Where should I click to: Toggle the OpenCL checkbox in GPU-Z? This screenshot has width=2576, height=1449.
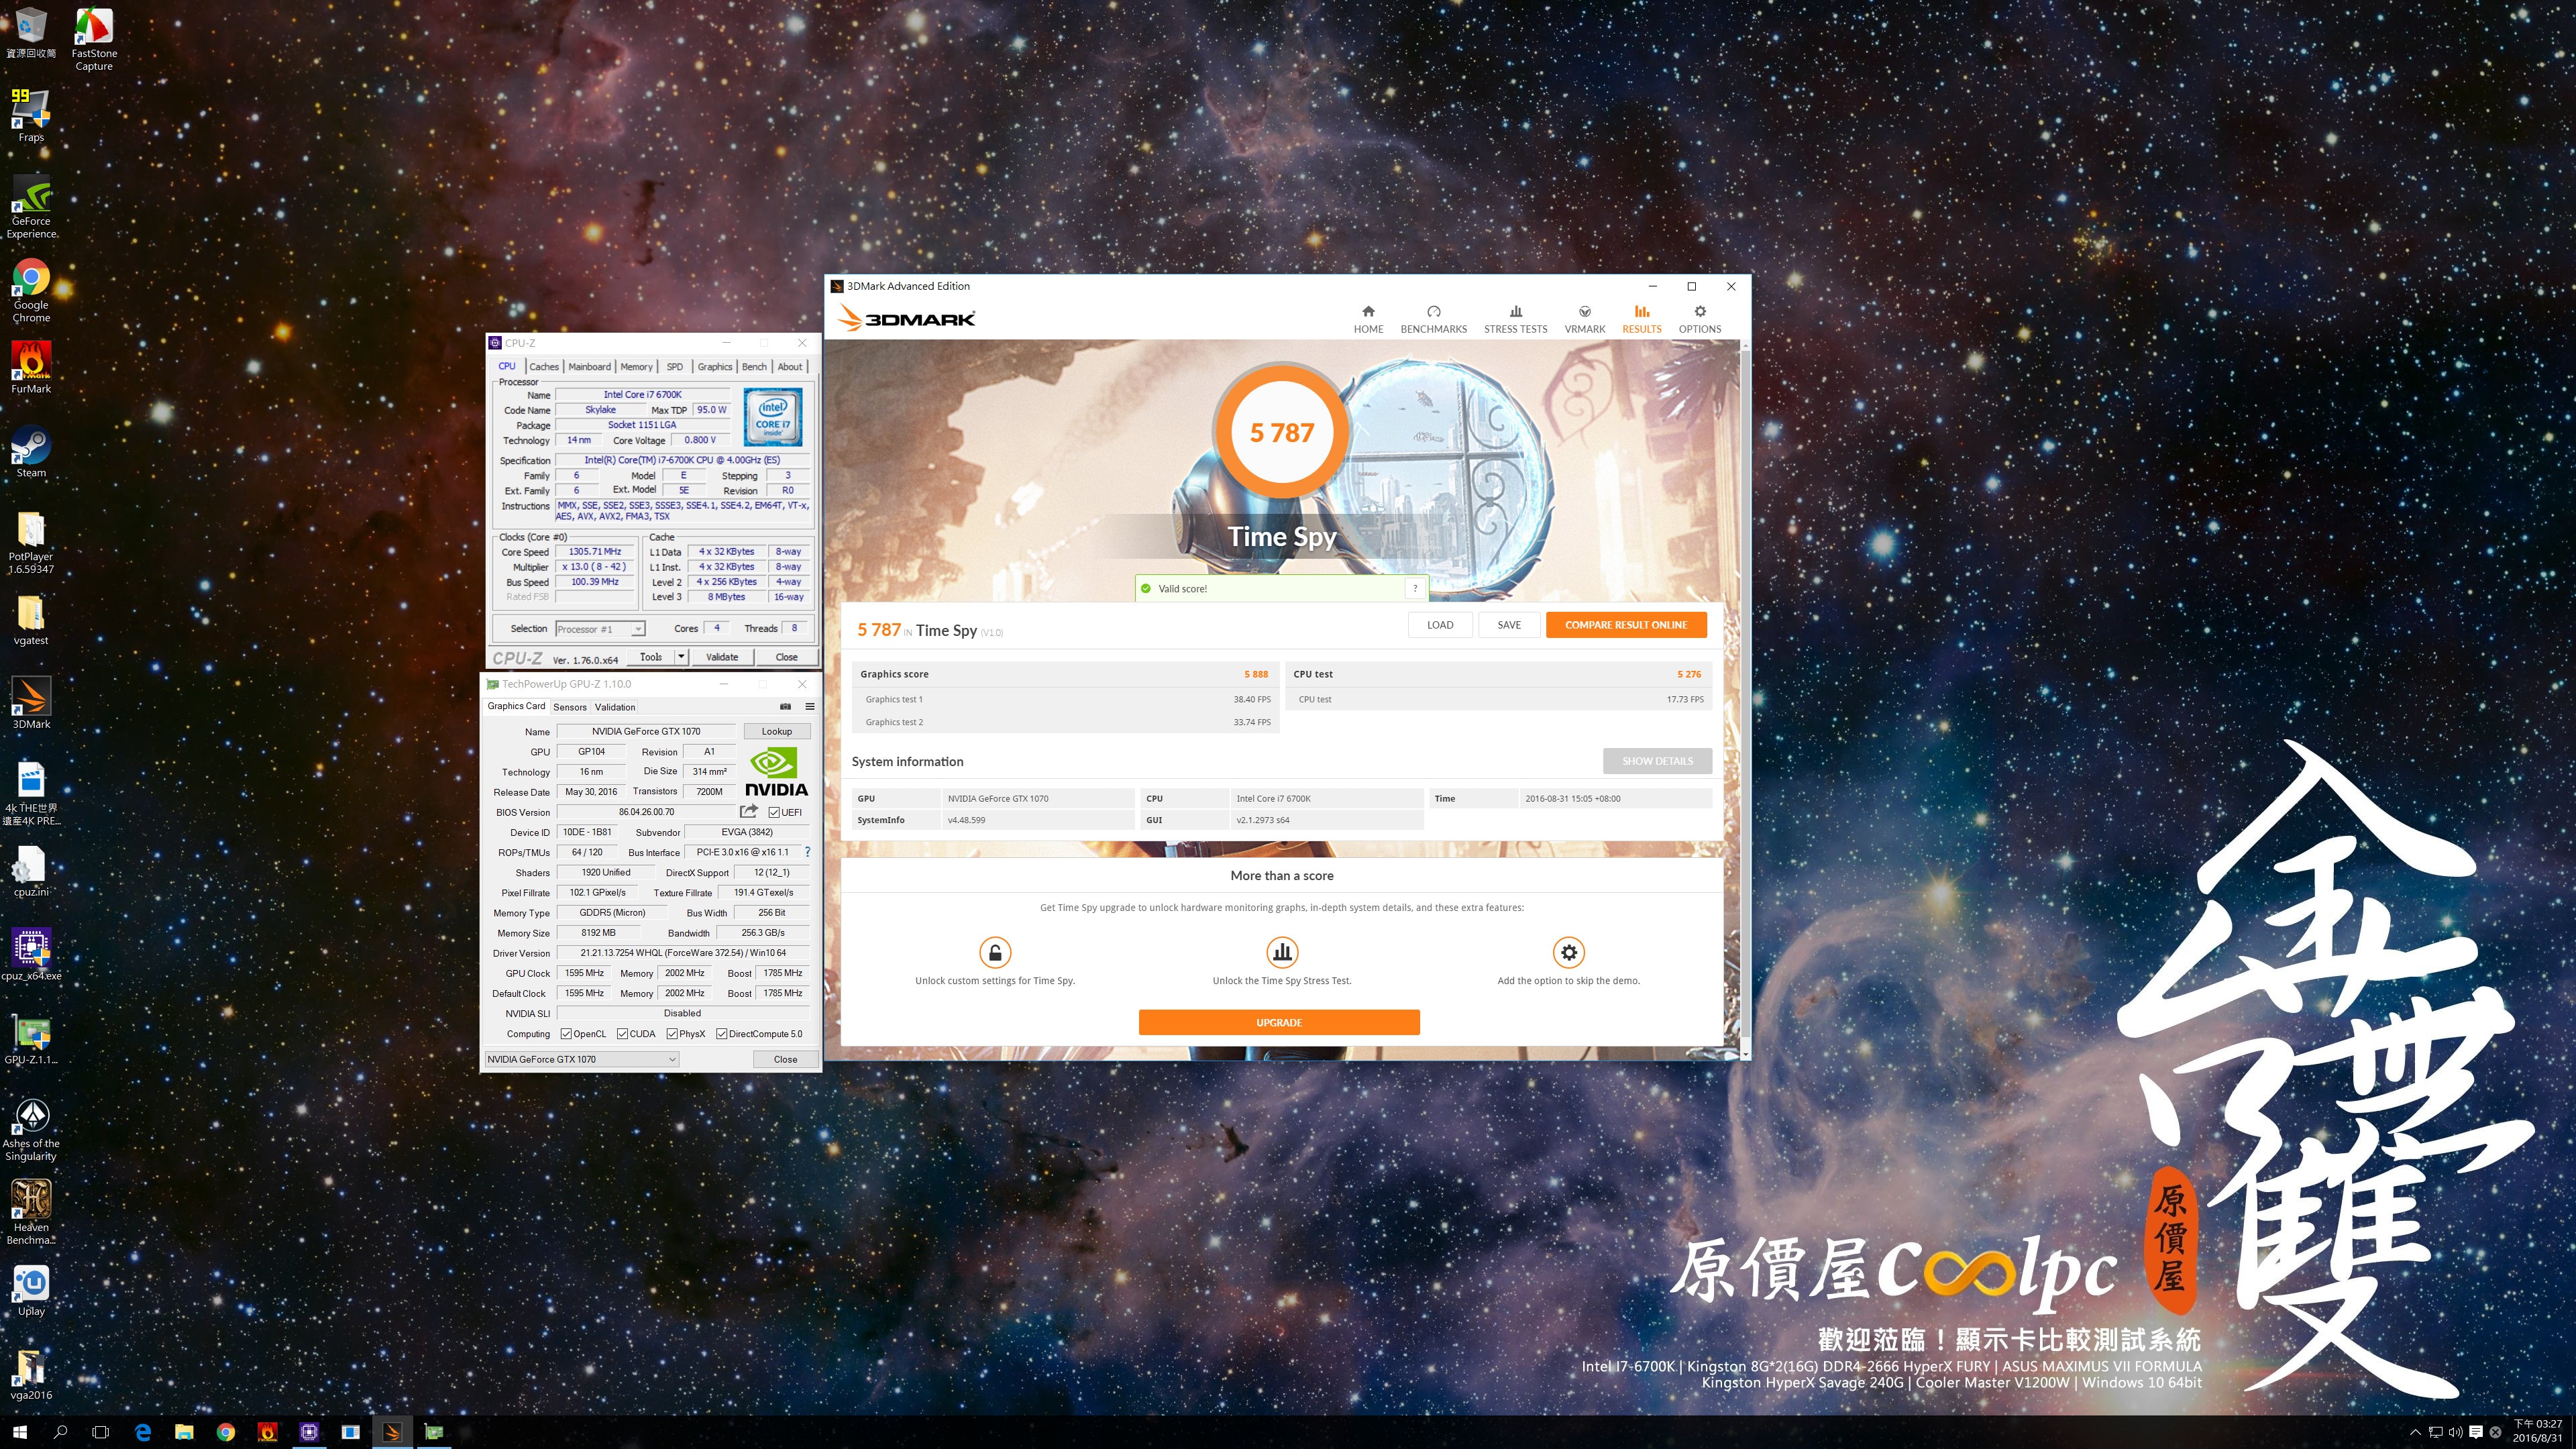[x=566, y=1034]
